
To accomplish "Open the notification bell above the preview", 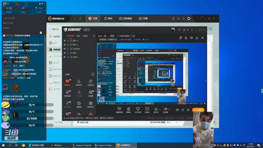I will point(197,38).
